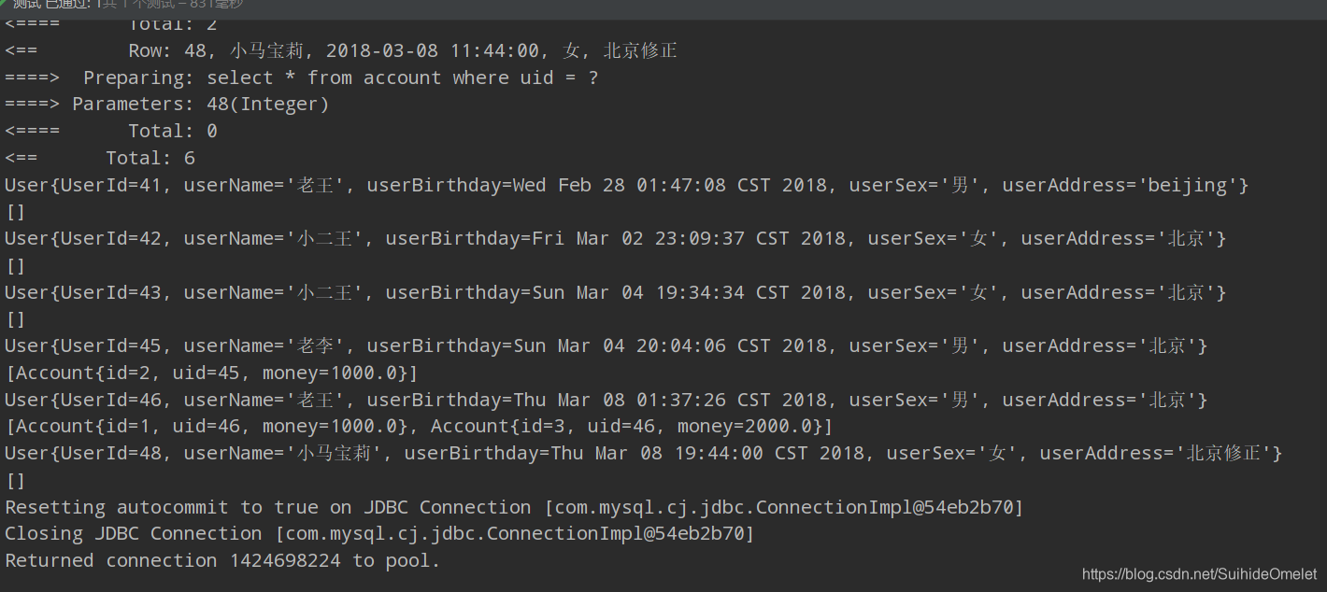Click the 'Total: 0' log line
This screenshot has height=592, width=1327.
[111, 131]
